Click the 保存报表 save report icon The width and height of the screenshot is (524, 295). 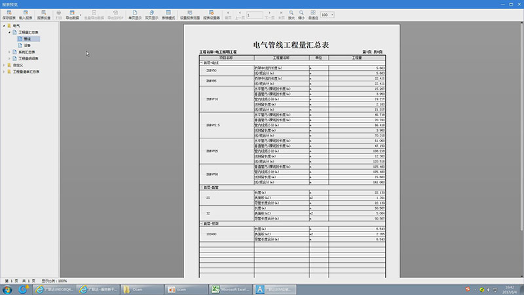[x=9, y=14]
